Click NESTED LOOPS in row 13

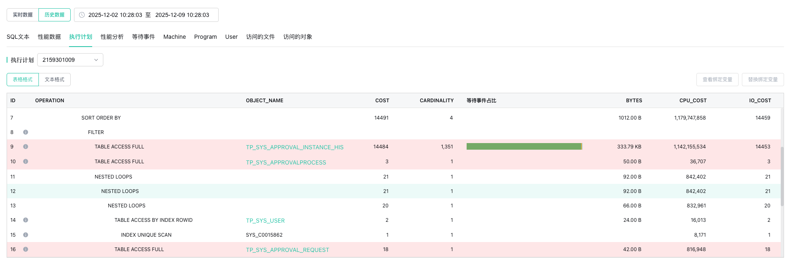[x=126, y=206]
